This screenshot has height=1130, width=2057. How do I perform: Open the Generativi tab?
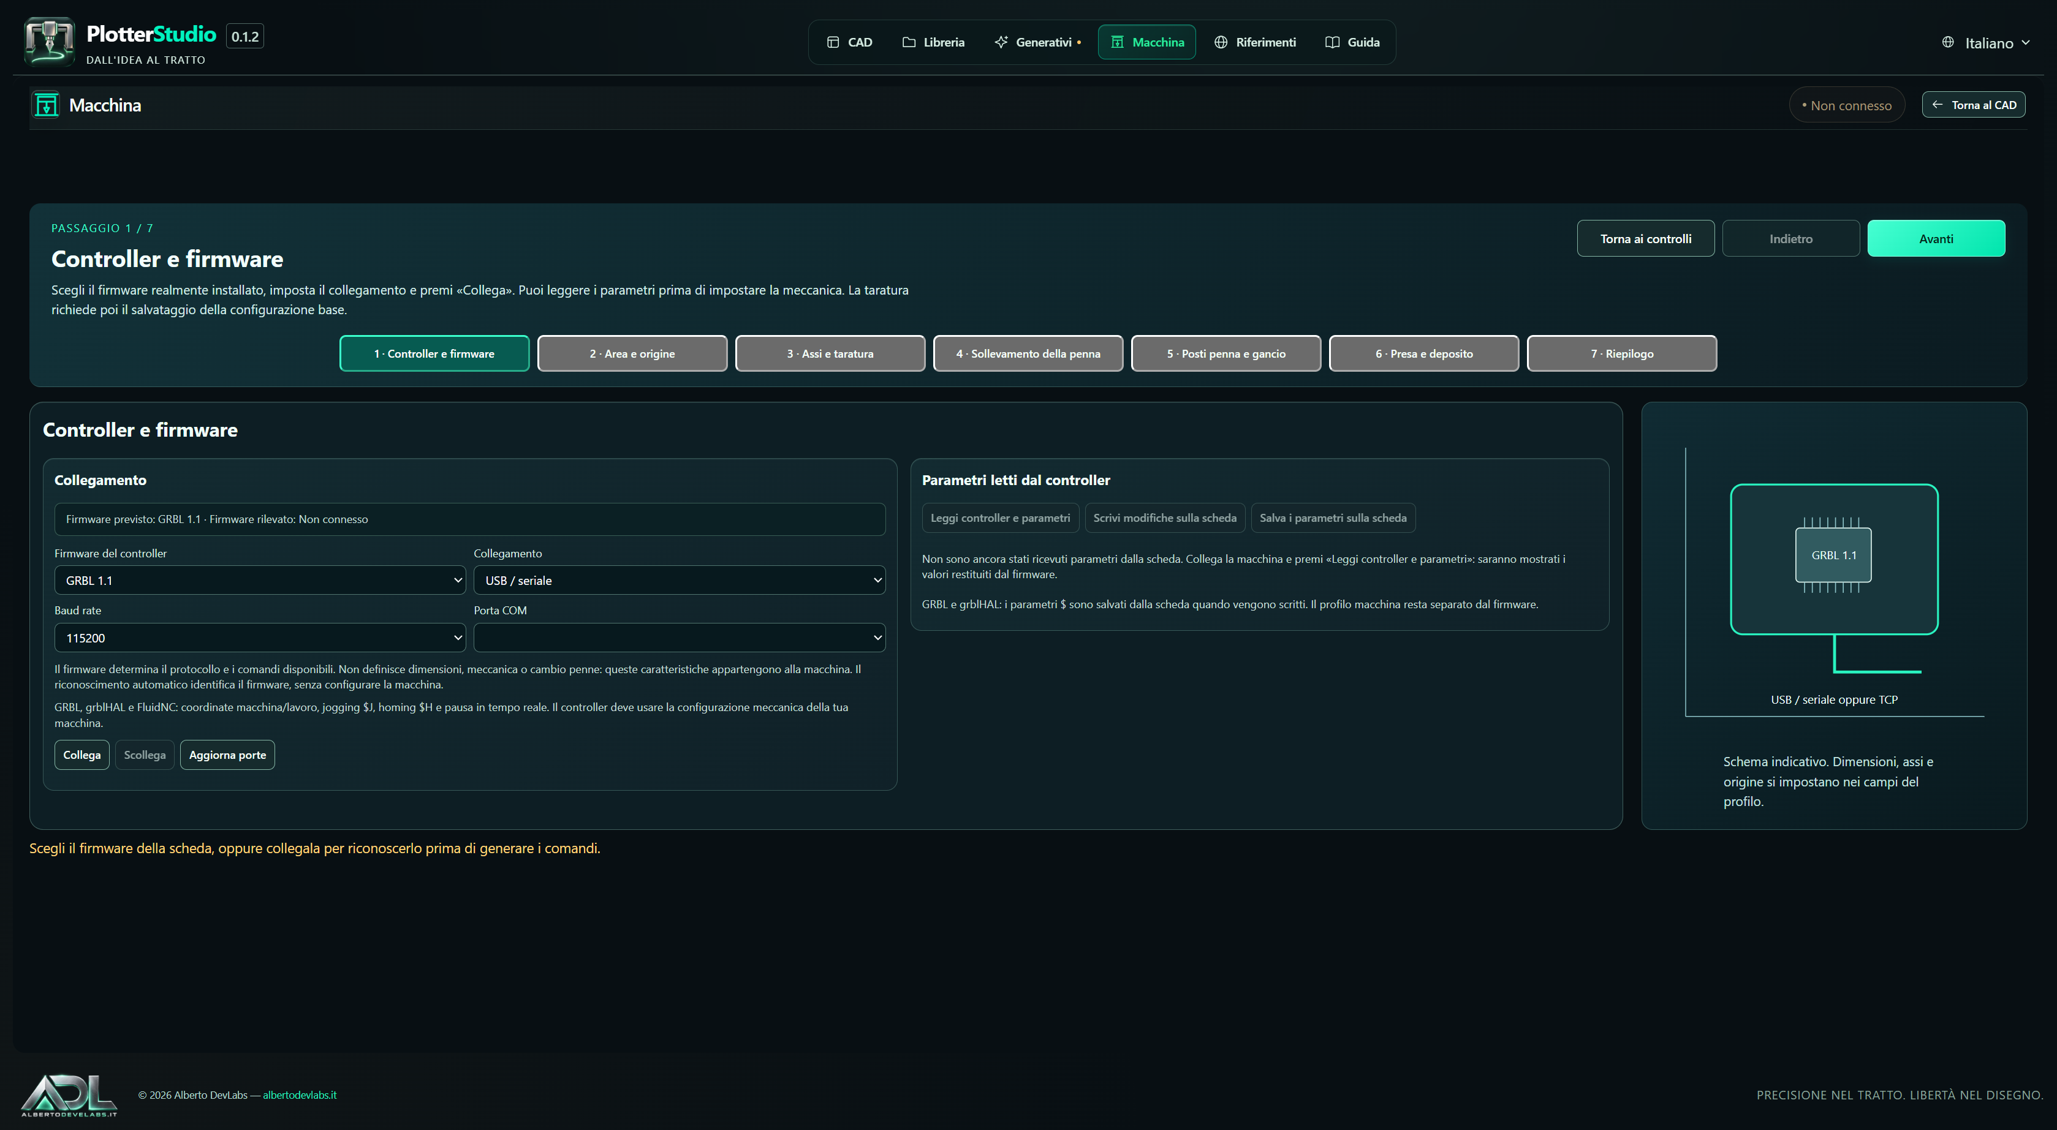pos(1037,42)
